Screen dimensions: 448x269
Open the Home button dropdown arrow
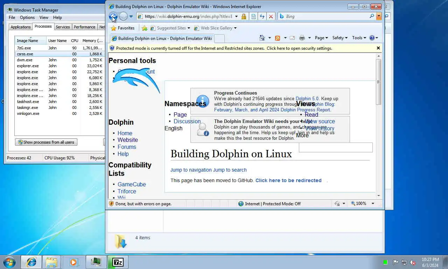269,38
